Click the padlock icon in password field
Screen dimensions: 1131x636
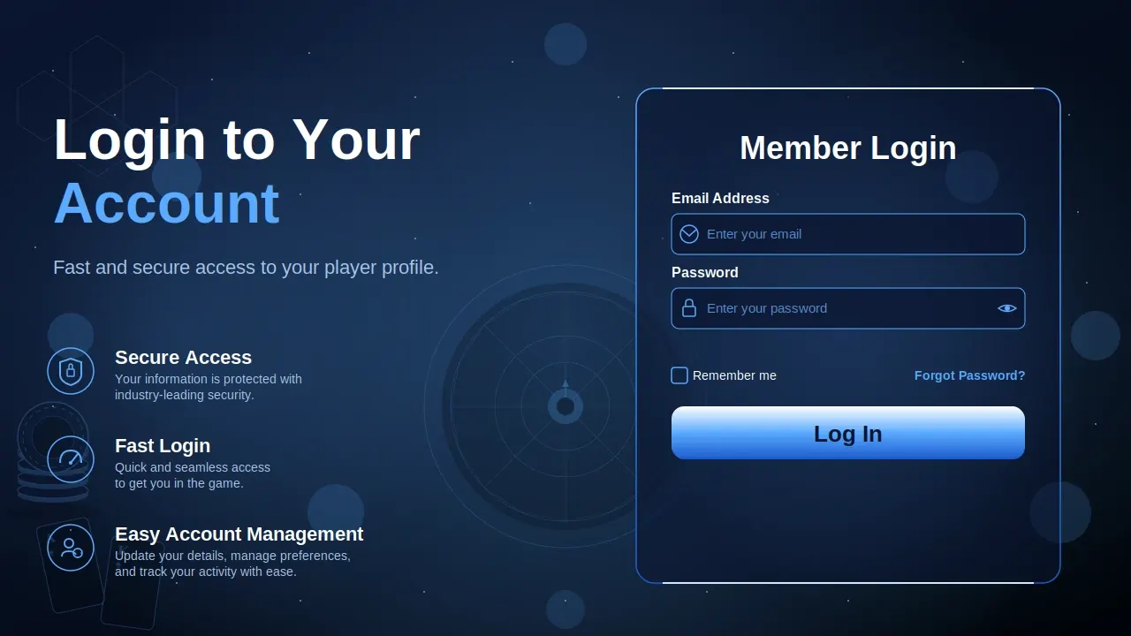coord(689,308)
